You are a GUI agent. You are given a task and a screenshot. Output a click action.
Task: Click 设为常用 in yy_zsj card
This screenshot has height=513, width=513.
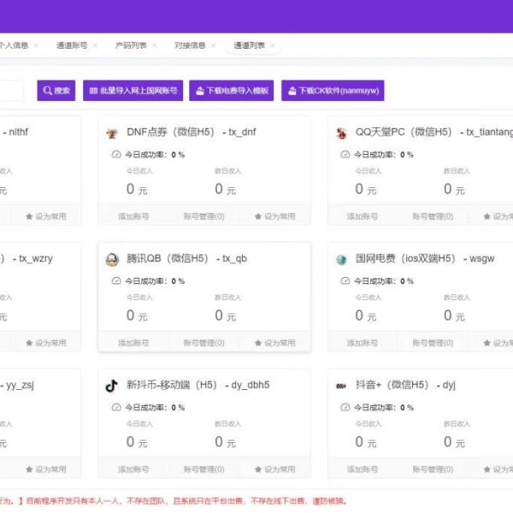pyautogui.click(x=46, y=469)
